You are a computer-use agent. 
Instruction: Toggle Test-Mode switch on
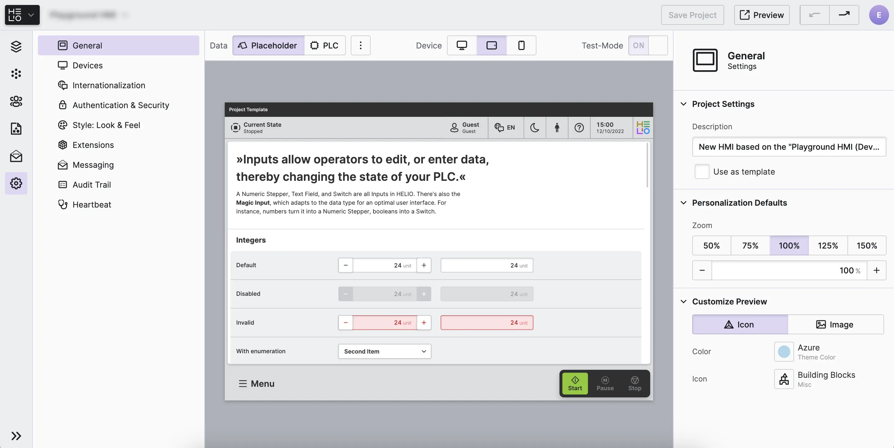[x=648, y=45]
